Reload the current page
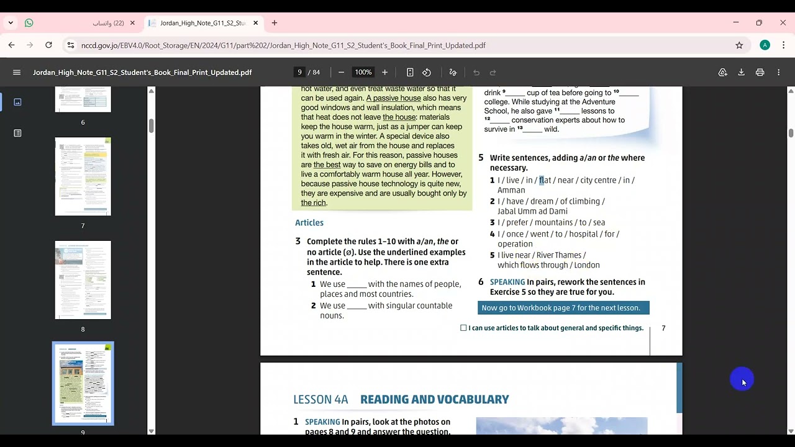Screen dimensions: 795x447 tap(48, 45)
